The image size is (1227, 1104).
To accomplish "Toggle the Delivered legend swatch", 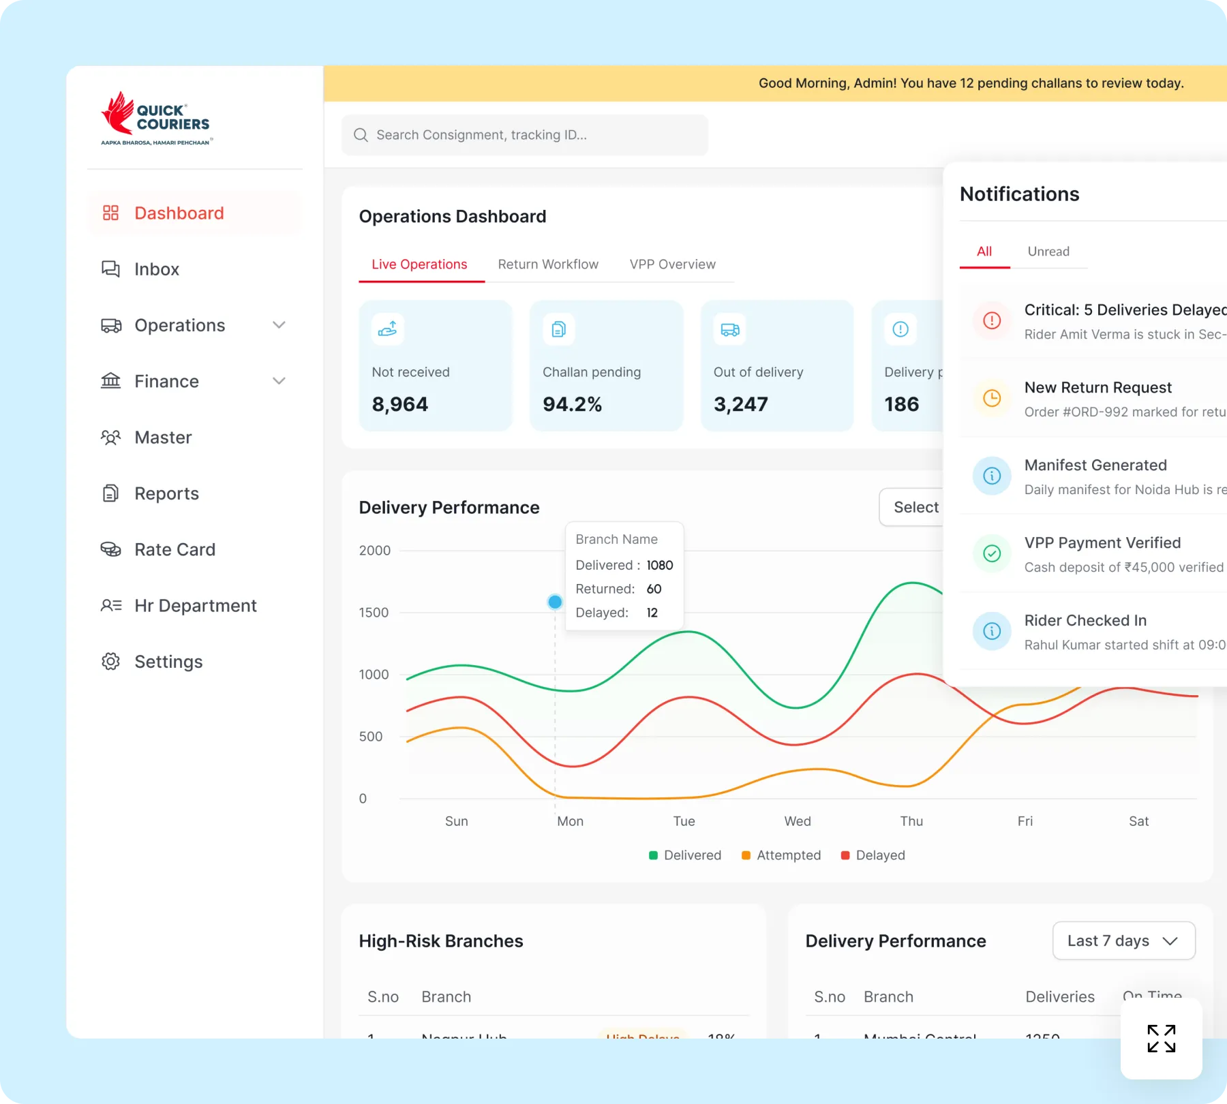I will click(653, 855).
